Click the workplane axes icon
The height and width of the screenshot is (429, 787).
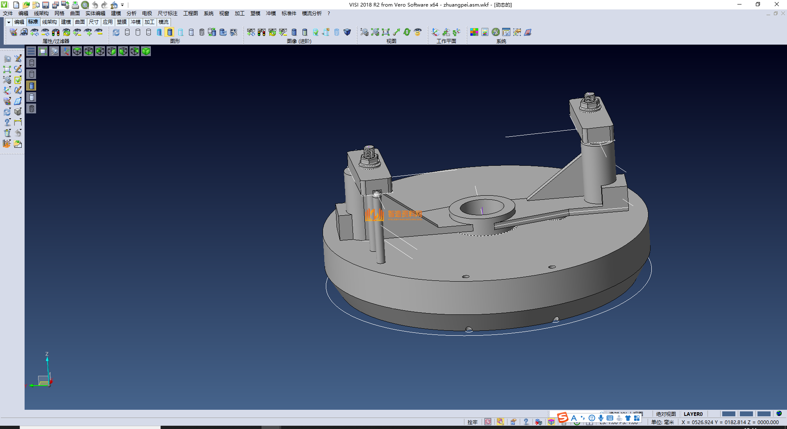435,32
